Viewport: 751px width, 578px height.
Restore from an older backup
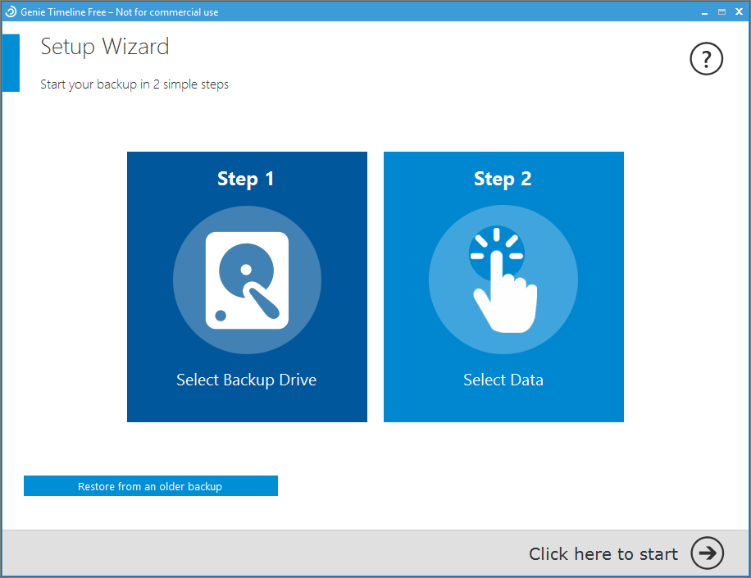pos(150,485)
